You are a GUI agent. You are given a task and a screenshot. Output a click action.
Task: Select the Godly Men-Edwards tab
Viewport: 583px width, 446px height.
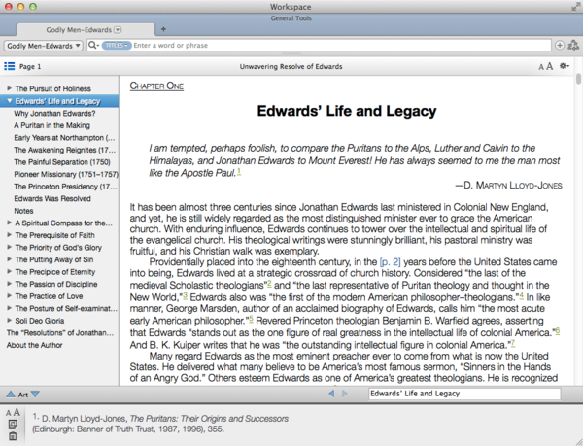(86, 29)
